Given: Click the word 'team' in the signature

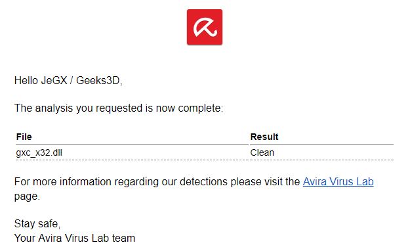Looking at the screenshot, I should [x=124, y=238].
